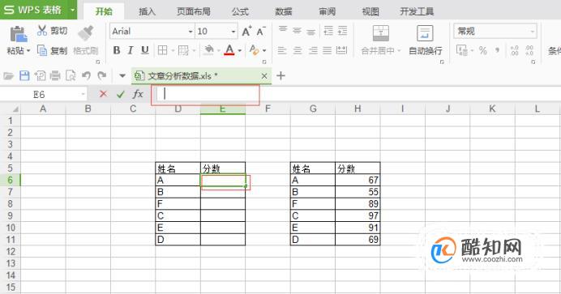Click the Merge and Center icon
561x294 pixels.
381,33
